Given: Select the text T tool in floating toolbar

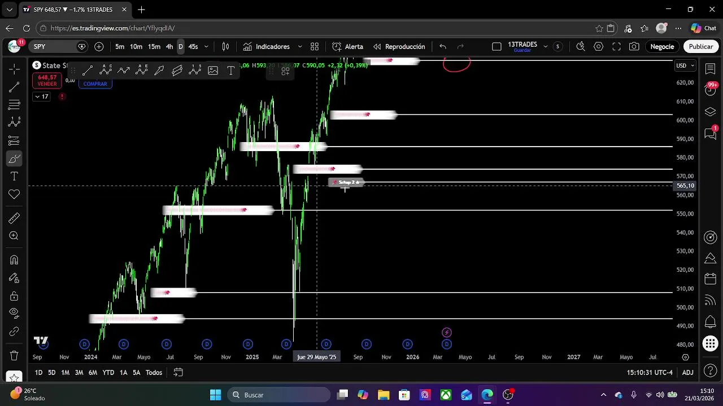Looking at the screenshot, I should click(231, 70).
